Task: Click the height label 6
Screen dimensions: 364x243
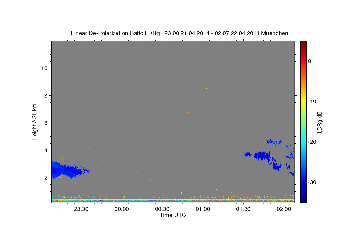Action: 46,123
